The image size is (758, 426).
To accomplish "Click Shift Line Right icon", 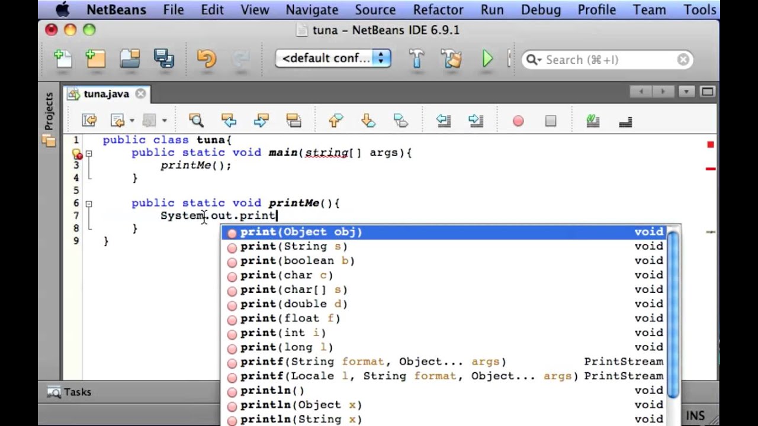I will (476, 121).
